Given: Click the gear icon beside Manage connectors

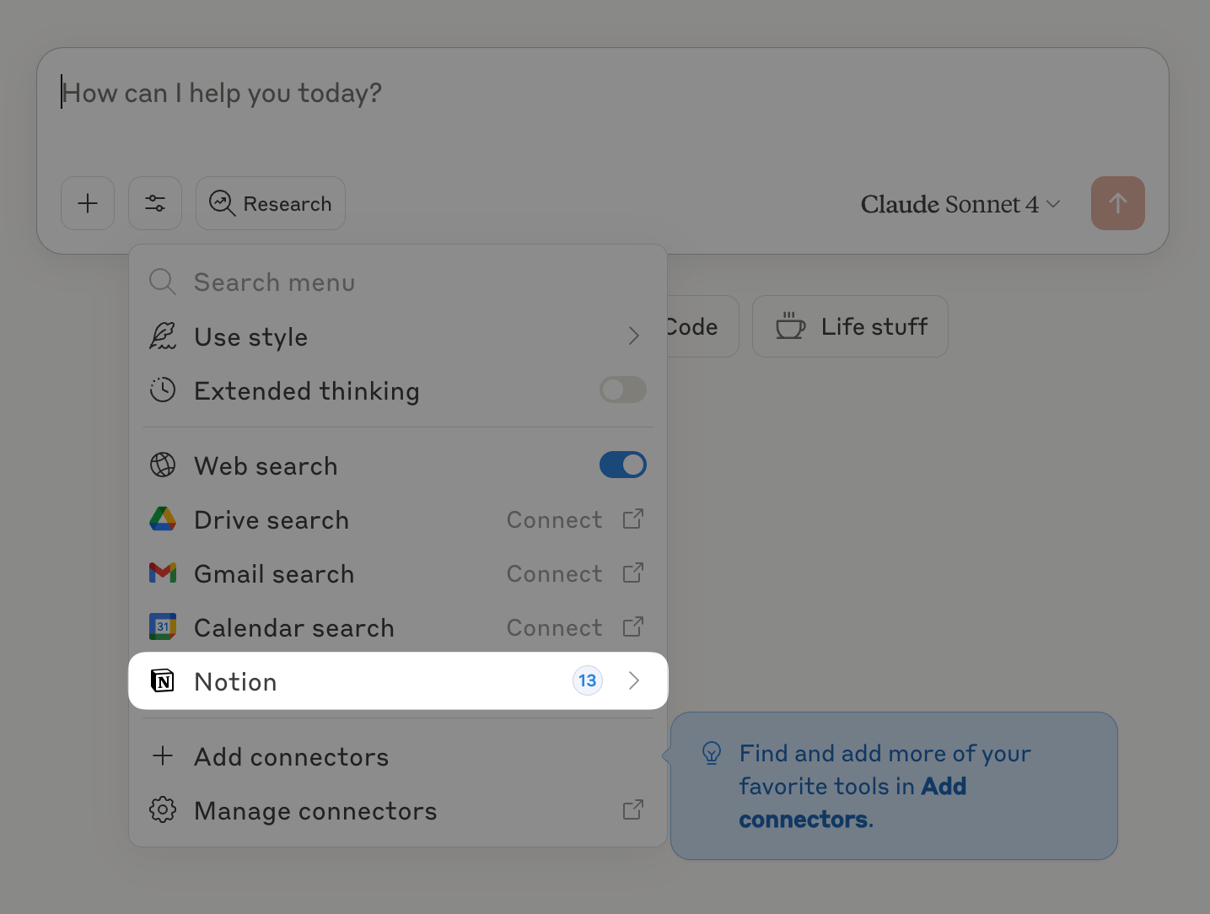Looking at the screenshot, I should (163, 809).
